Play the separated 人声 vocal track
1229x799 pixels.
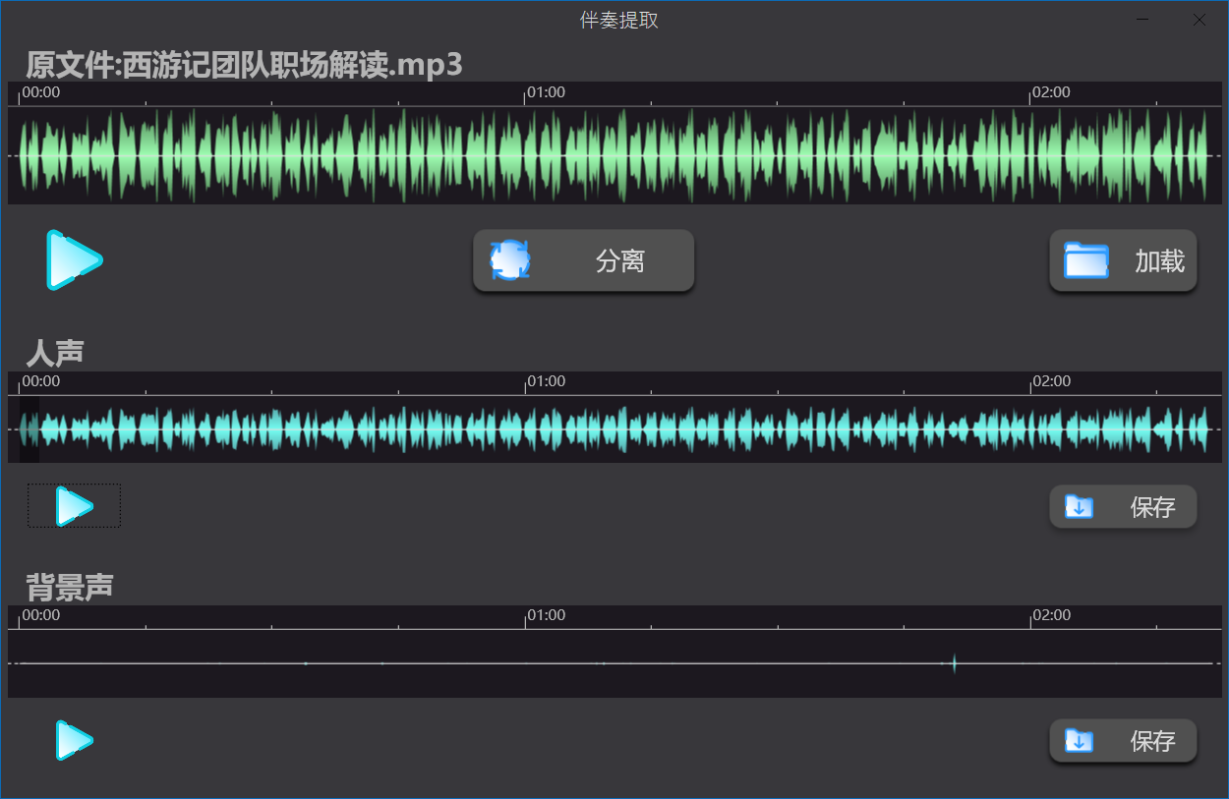tap(74, 506)
